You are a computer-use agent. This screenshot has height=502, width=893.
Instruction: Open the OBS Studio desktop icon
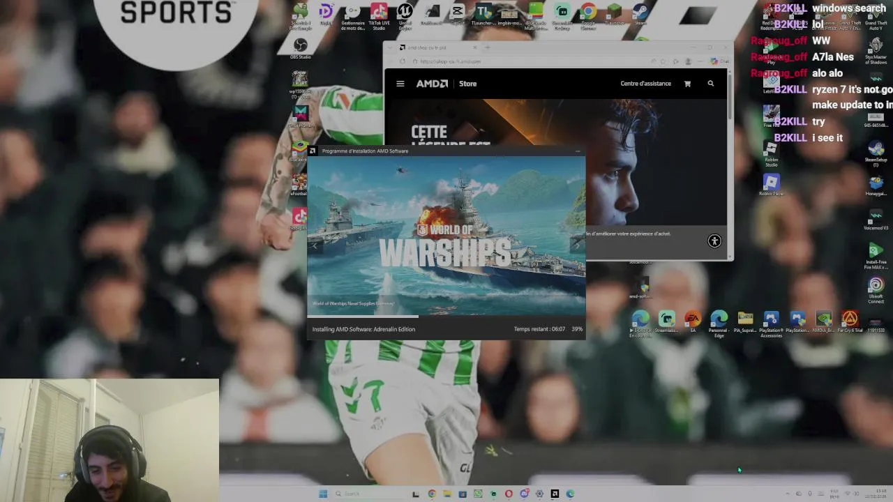(300, 49)
